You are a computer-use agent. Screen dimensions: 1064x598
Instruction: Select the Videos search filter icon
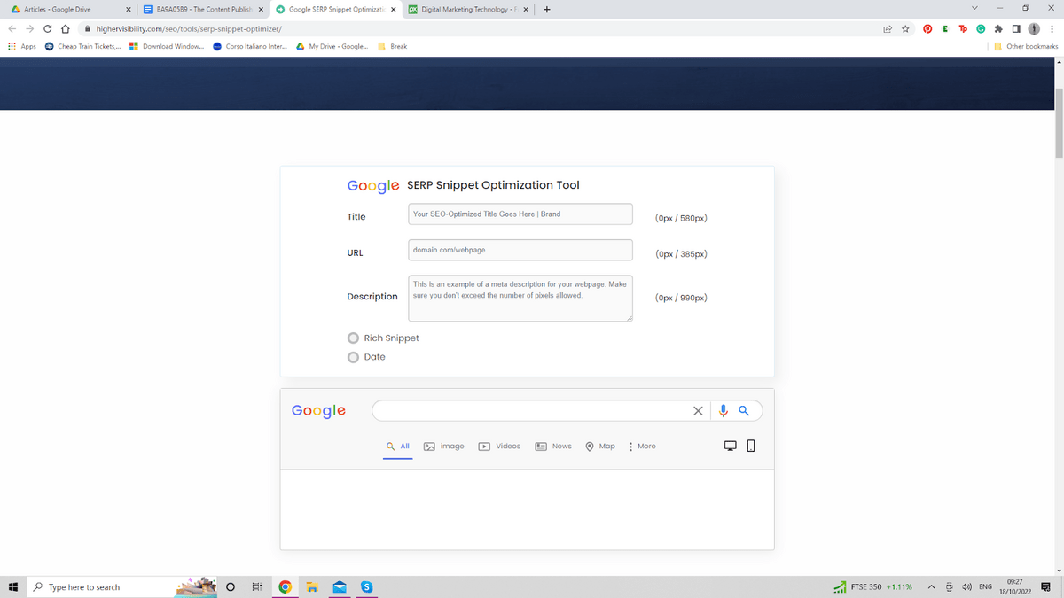pos(485,446)
